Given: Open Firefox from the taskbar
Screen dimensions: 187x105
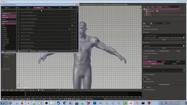Looking at the screenshot, I should click(x=22, y=103).
